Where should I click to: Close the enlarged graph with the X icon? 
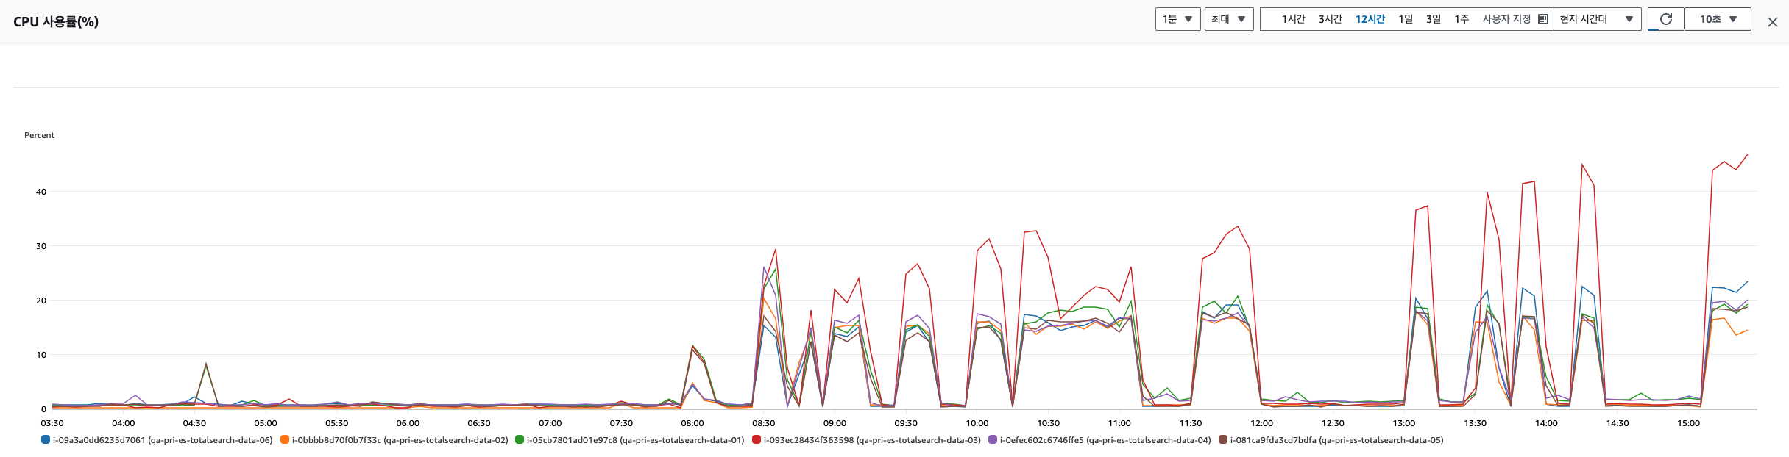coord(1773,22)
